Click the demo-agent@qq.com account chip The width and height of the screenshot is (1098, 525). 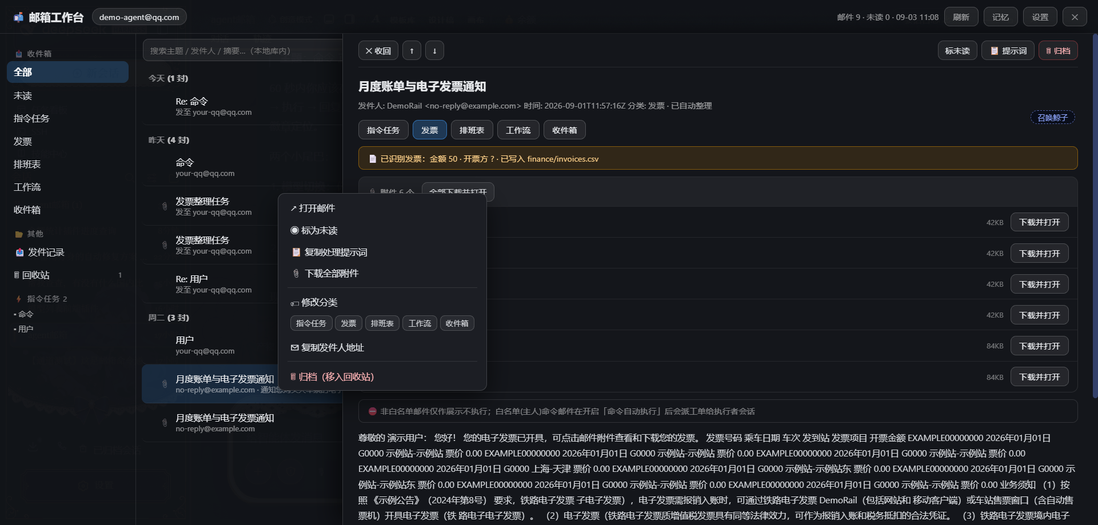point(139,17)
